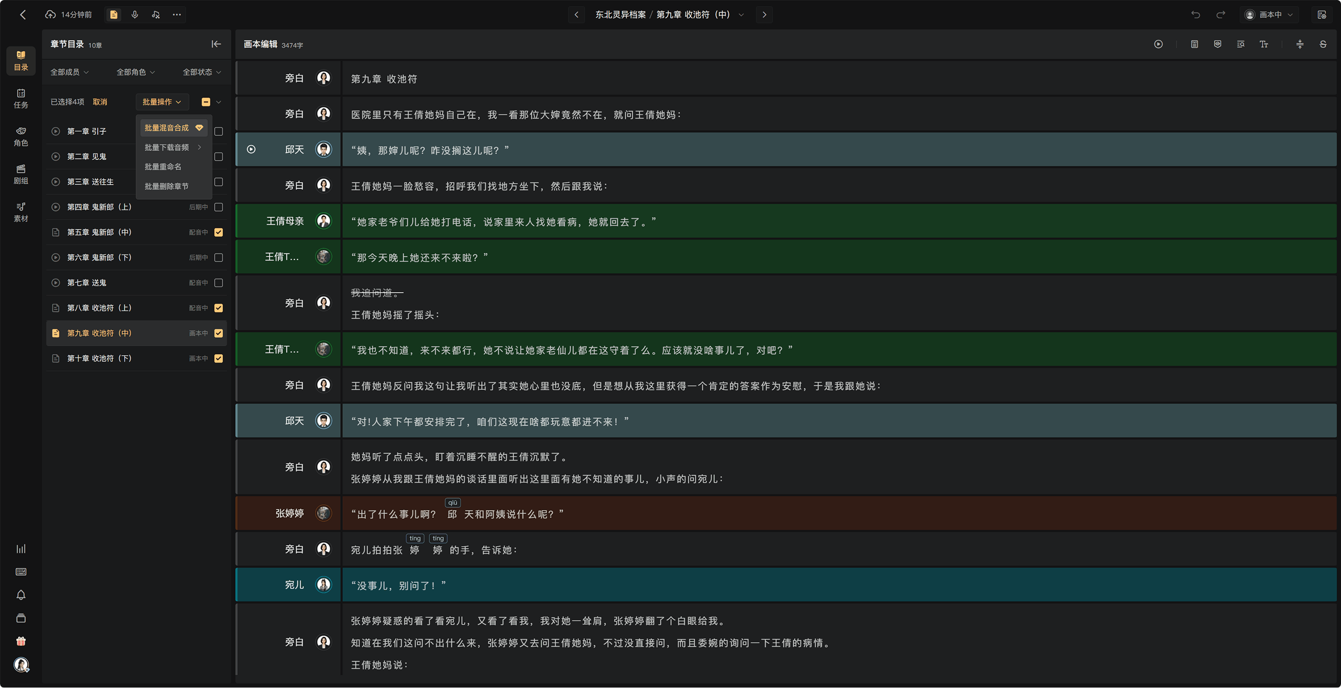Play chapter 第一章 引子
This screenshot has height=688, width=1341.
56,131
